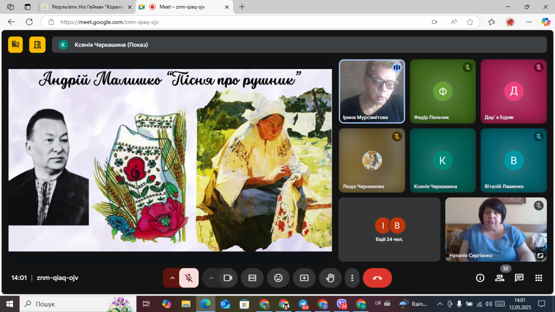Open the chat with everyone panel
Screen dimensions: 555x312
pyautogui.click(x=519, y=278)
